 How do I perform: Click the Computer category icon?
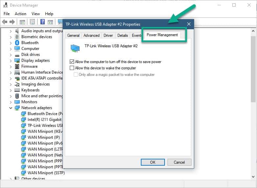click(17, 49)
